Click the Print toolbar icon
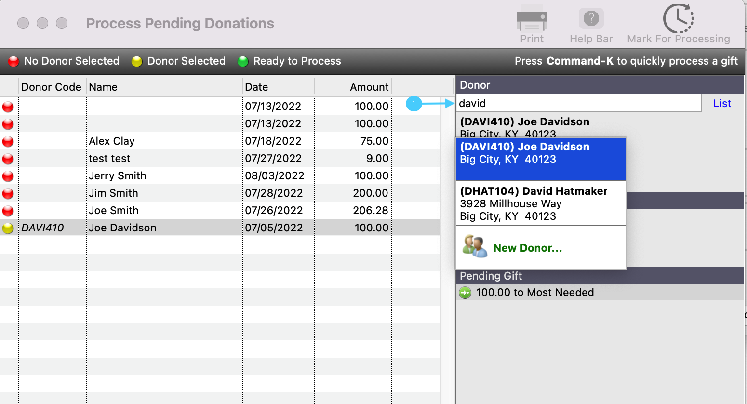 coord(532,20)
